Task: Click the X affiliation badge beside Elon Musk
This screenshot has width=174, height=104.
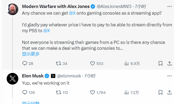Action: click(x=53, y=76)
